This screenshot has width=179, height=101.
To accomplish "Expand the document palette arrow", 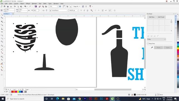I will tap(5, 92).
